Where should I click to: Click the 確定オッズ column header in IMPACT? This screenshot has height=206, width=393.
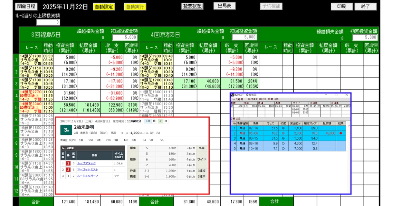click(311, 123)
